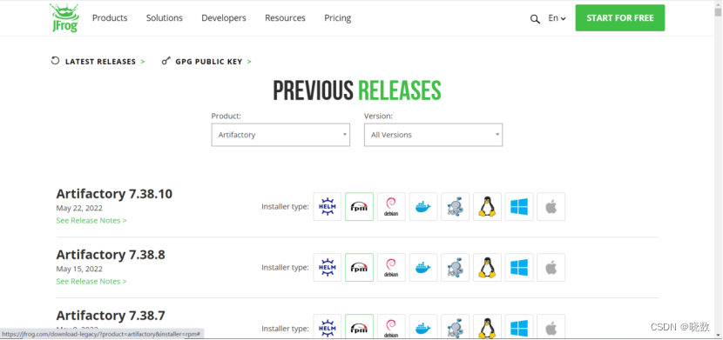See Release Notes for Artifactory 7.38.10
This screenshot has height=340, width=723.
tap(91, 220)
